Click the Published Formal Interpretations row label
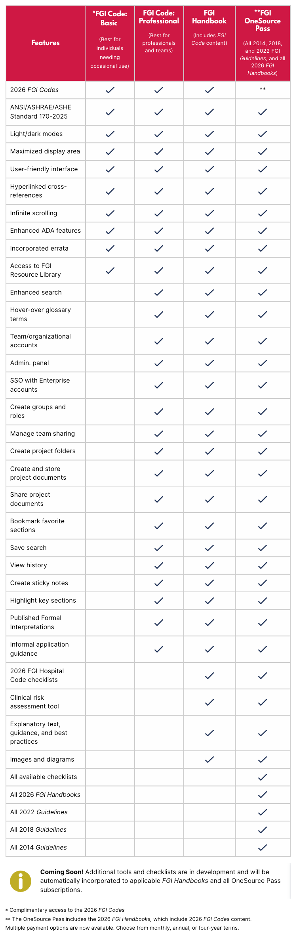297x936 pixels. coord(36,622)
